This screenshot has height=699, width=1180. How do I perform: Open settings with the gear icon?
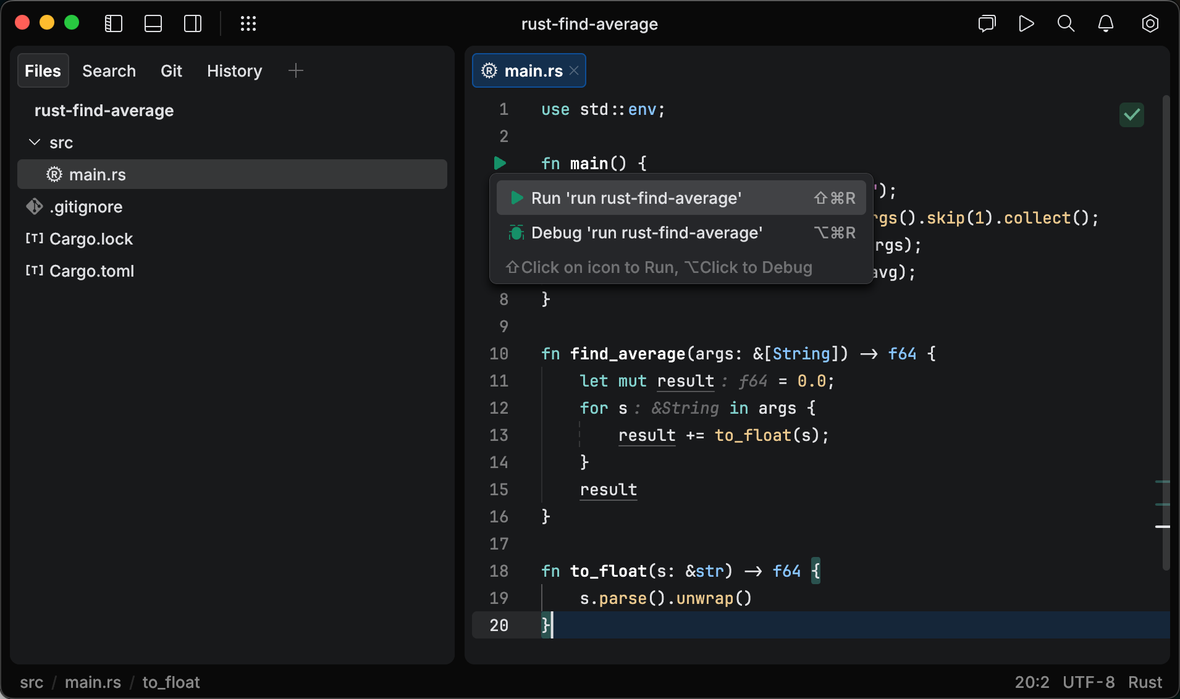coord(1150,23)
